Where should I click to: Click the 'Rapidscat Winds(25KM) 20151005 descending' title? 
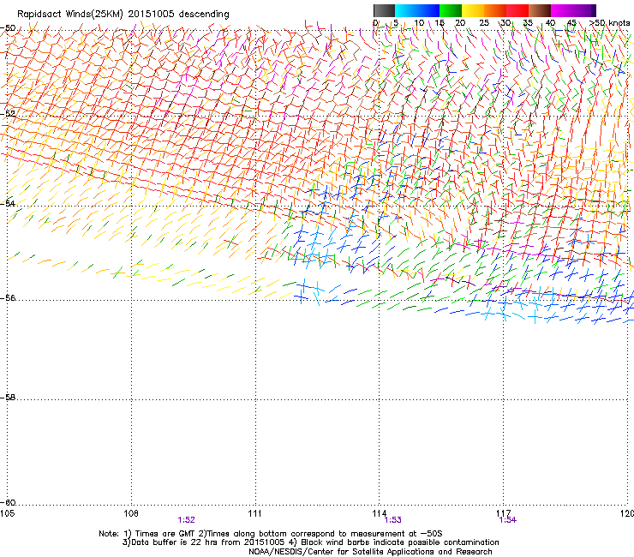click(123, 15)
